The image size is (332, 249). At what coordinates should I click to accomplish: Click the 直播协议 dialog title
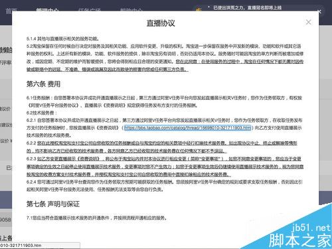point(161,23)
